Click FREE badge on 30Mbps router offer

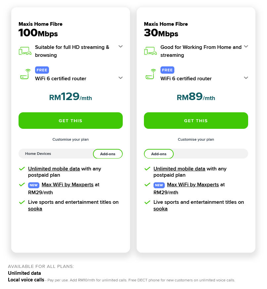point(167,70)
